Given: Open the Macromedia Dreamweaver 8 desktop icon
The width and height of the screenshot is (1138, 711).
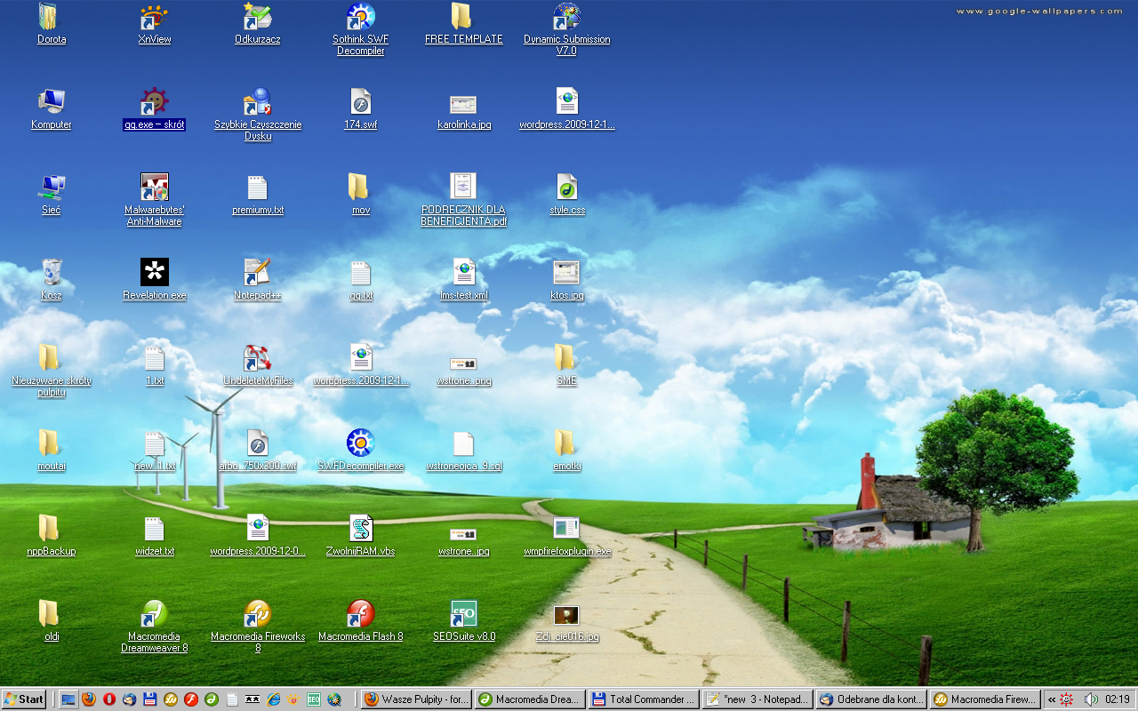Looking at the screenshot, I should pyautogui.click(x=155, y=615).
